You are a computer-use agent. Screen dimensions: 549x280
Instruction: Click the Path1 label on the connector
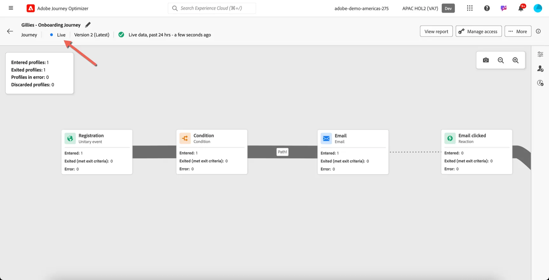[282, 152]
